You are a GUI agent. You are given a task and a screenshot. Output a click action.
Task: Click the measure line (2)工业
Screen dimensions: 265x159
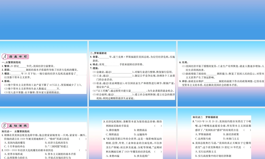(x=134, y=78)
